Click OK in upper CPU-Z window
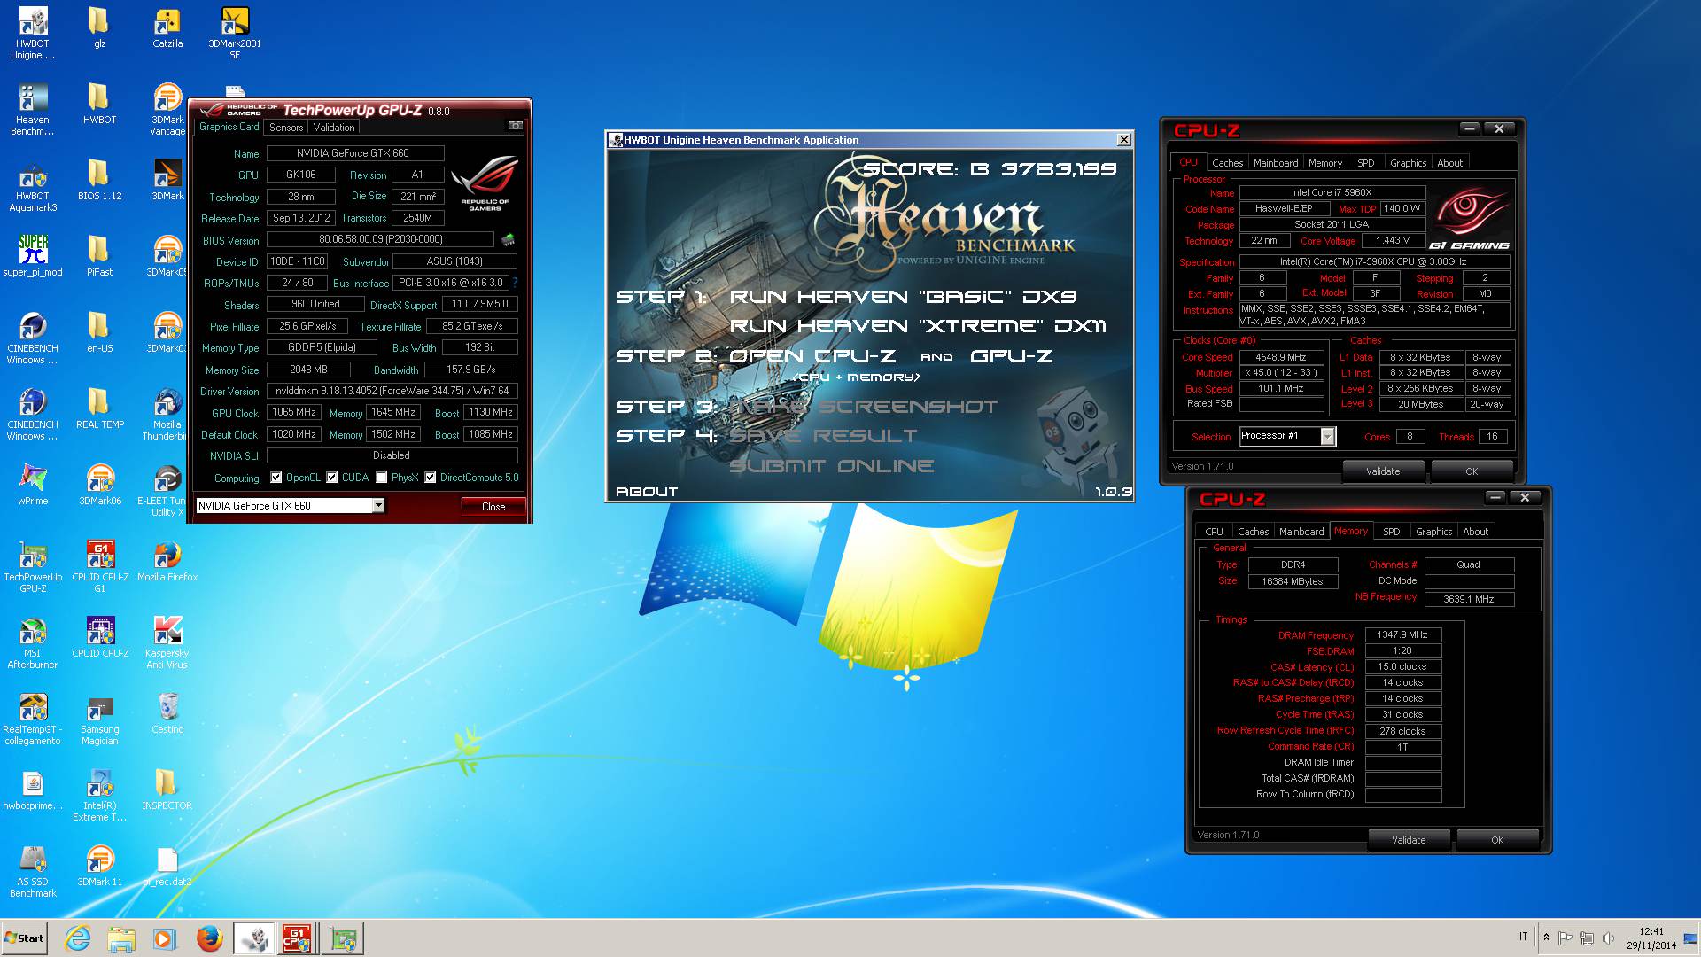Screen dimensions: 1701x957 coord(1472,471)
